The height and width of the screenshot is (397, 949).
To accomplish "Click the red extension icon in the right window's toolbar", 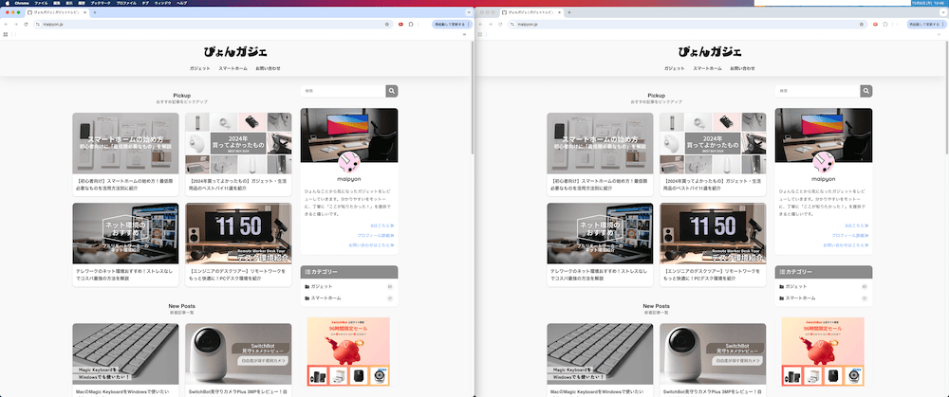I will (874, 24).
